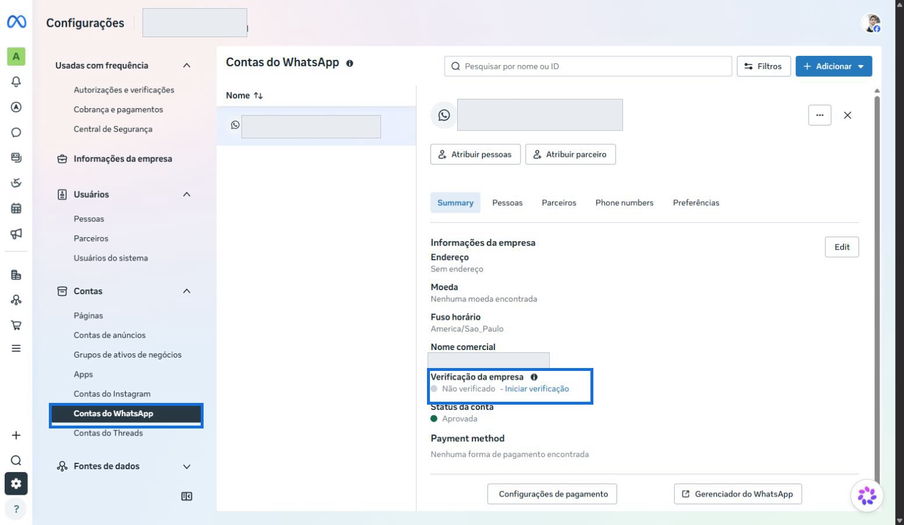The width and height of the screenshot is (904, 525).
Task: Open Autorizações e verificações menu item
Action: (x=124, y=90)
